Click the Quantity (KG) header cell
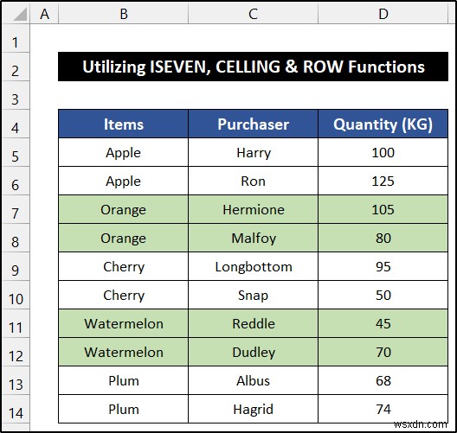 pyautogui.click(x=383, y=124)
